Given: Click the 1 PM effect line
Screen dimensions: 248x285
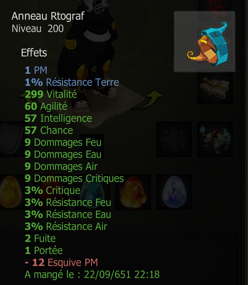Looking at the screenshot, I should [x=36, y=70].
